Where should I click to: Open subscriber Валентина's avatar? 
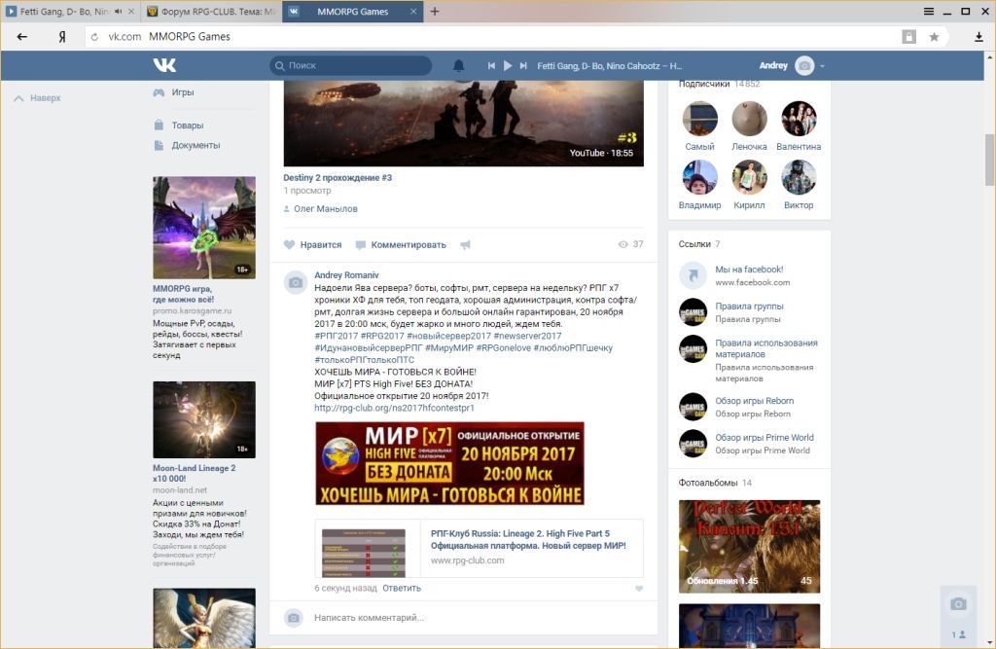coord(799,119)
